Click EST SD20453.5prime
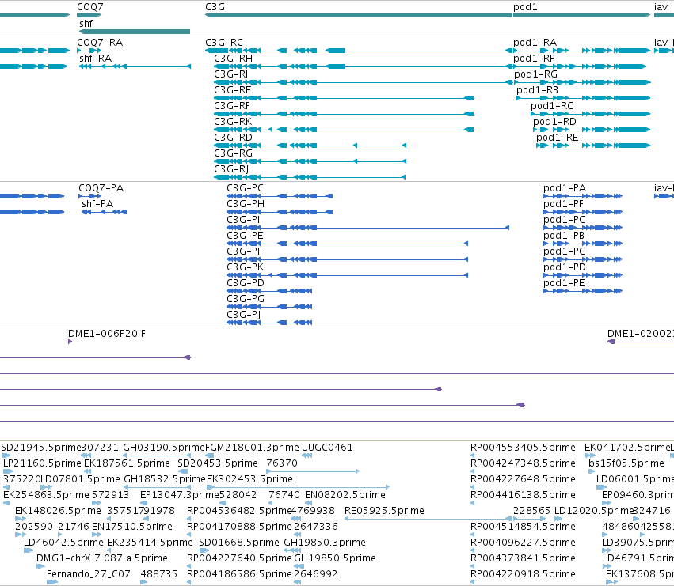 click(218, 463)
